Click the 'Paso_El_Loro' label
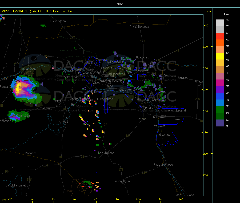Screen dimensions: 240x203 coord(184,195)
